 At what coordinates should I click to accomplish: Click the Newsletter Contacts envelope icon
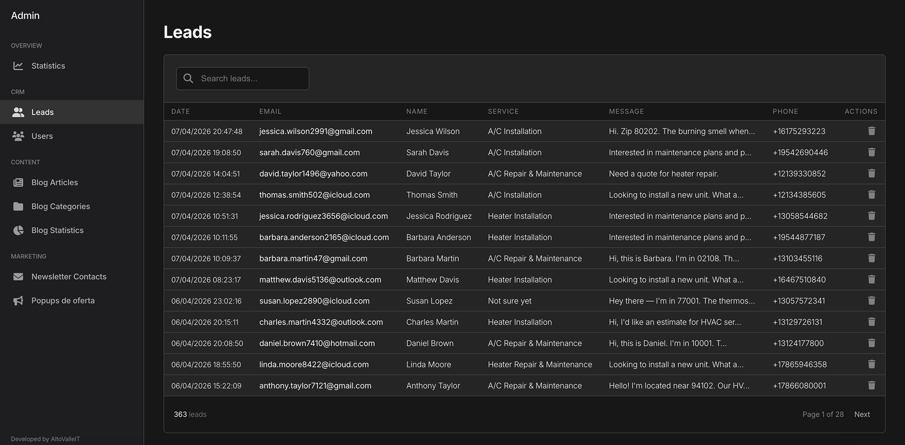click(18, 276)
